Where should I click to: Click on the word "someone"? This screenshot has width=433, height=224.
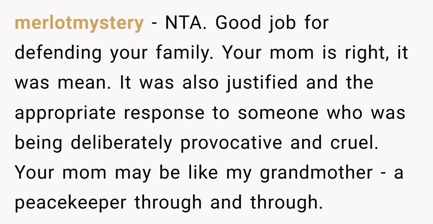point(278,113)
